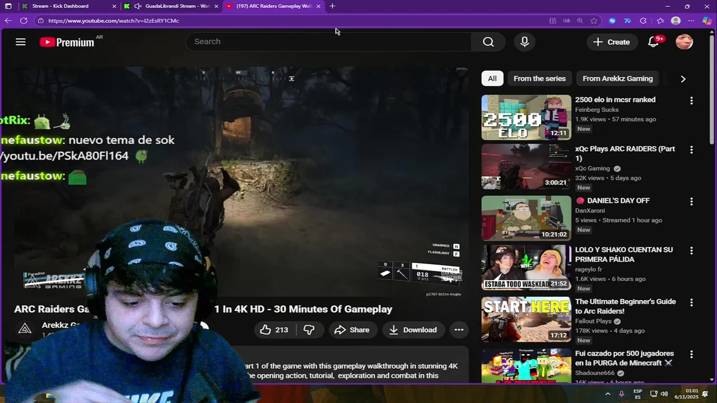Open options for LOLO Y SHAKO video
Image resolution: width=717 pixels, height=403 pixels.
[691, 251]
